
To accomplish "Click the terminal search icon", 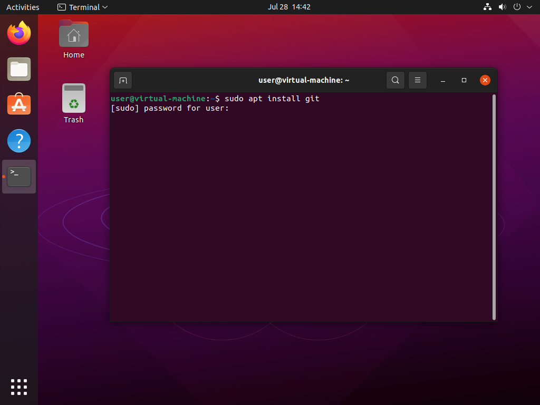I will (395, 80).
